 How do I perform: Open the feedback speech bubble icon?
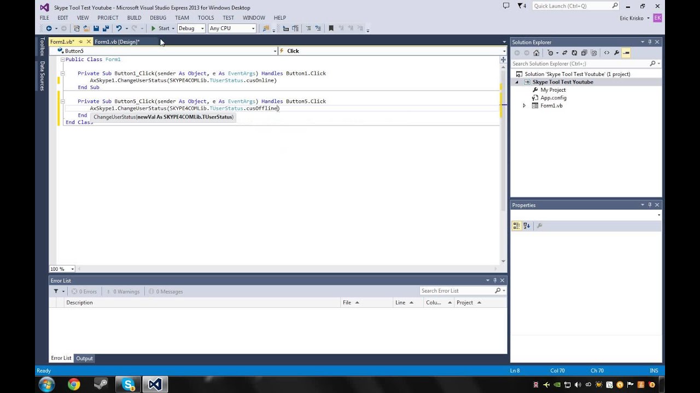pyautogui.click(x=506, y=6)
